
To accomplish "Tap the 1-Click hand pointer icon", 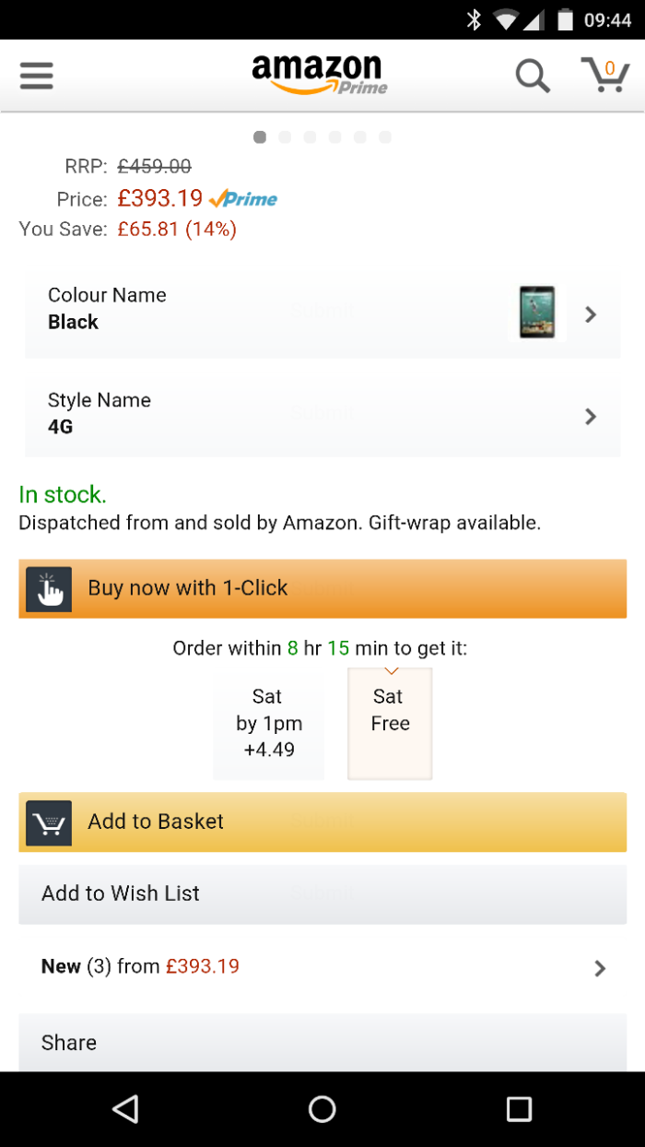I will (49, 590).
